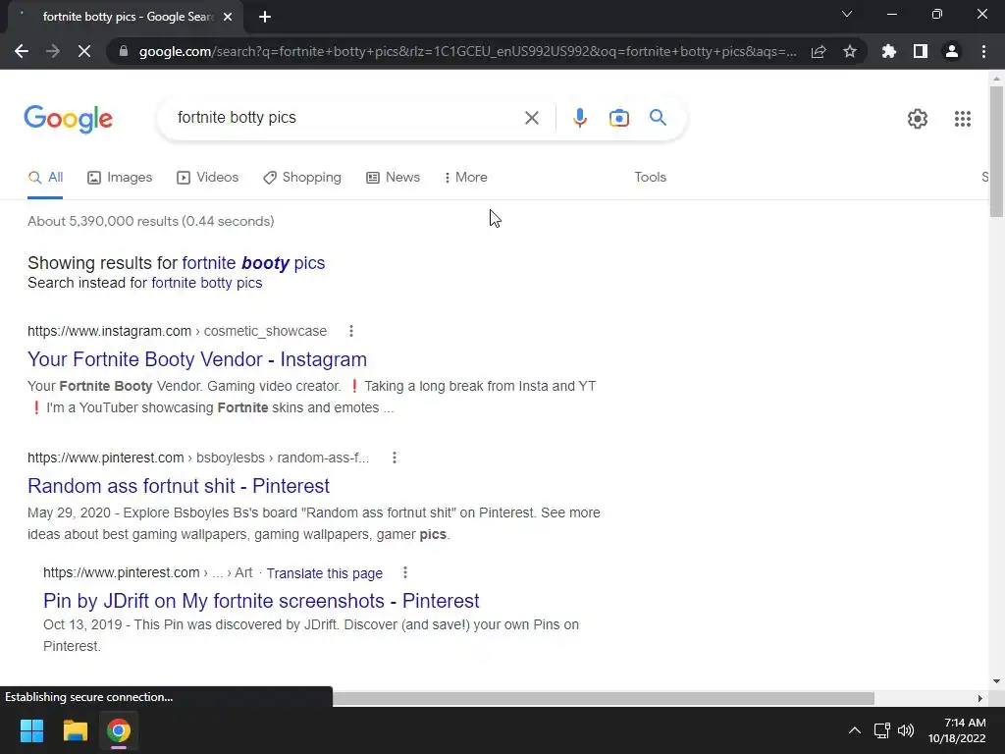Open the Chrome profile avatar
Image resolution: width=1005 pixels, height=754 pixels.
[952, 51]
